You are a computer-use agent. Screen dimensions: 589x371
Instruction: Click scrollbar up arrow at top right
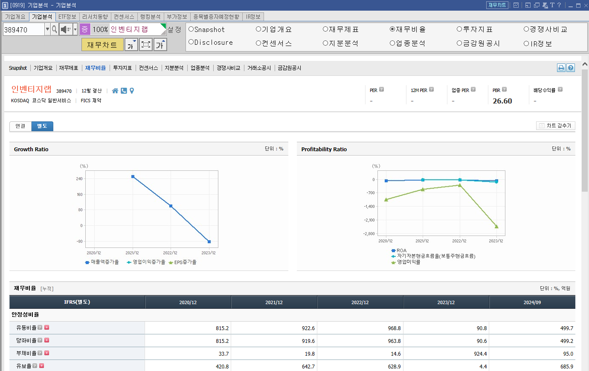[585, 64]
